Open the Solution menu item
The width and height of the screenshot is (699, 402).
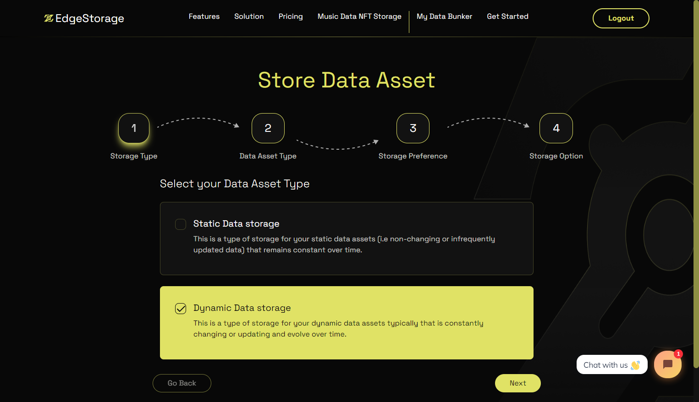pos(249,16)
